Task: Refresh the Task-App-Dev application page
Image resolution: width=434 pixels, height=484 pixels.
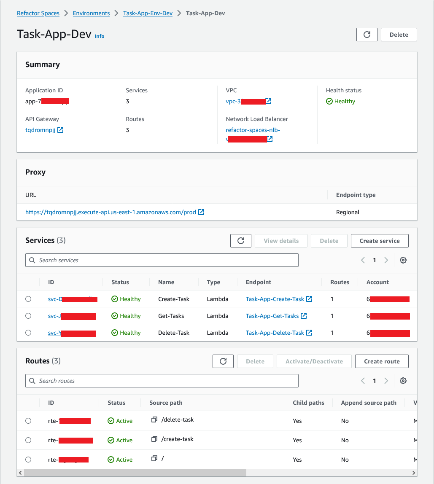Action: click(367, 35)
